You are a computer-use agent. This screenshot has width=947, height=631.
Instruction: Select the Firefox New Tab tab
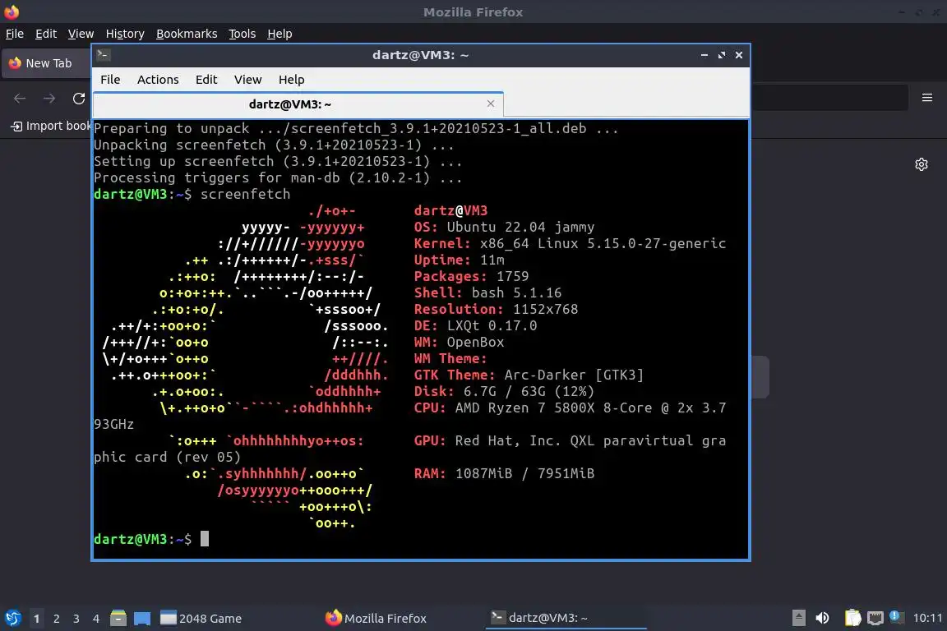click(x=47, y=63)
